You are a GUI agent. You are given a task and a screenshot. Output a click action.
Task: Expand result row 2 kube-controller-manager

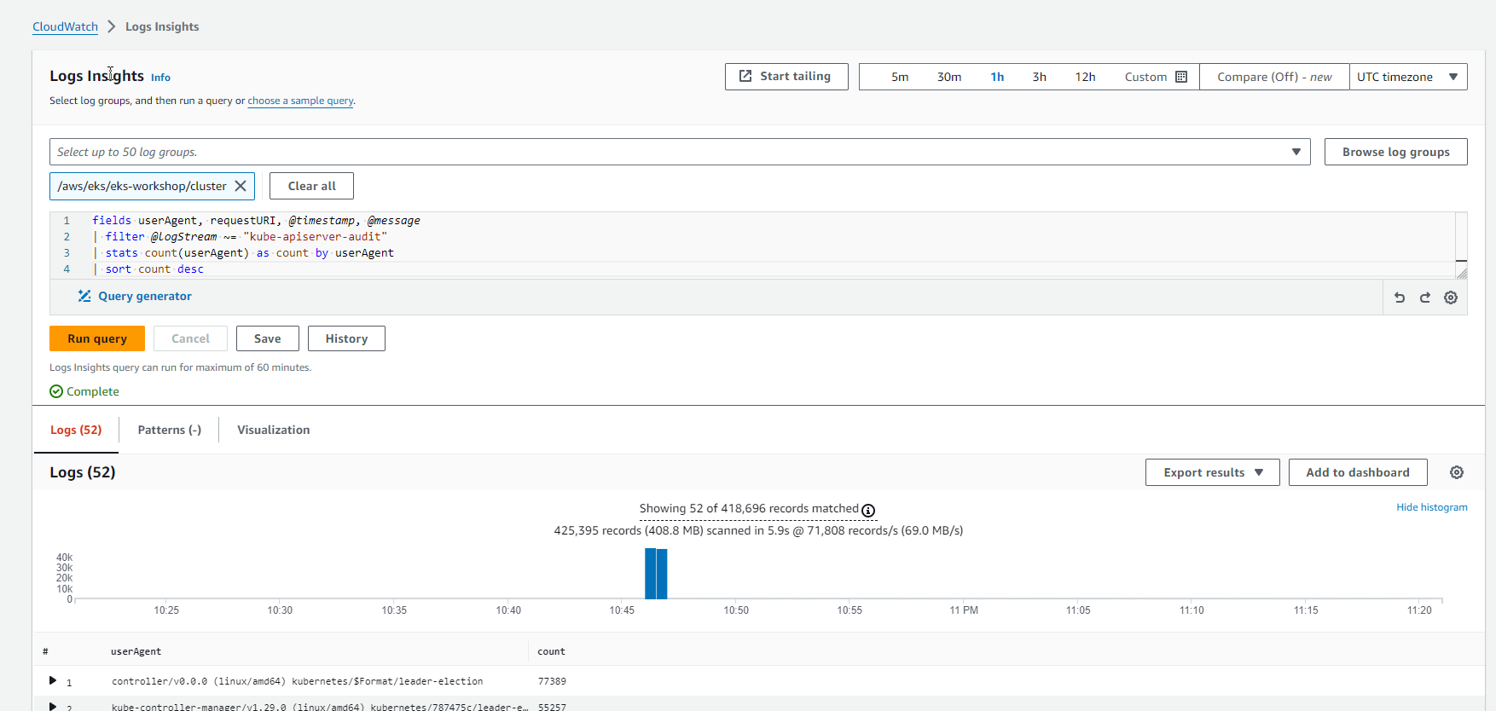[x=53, y=706]
